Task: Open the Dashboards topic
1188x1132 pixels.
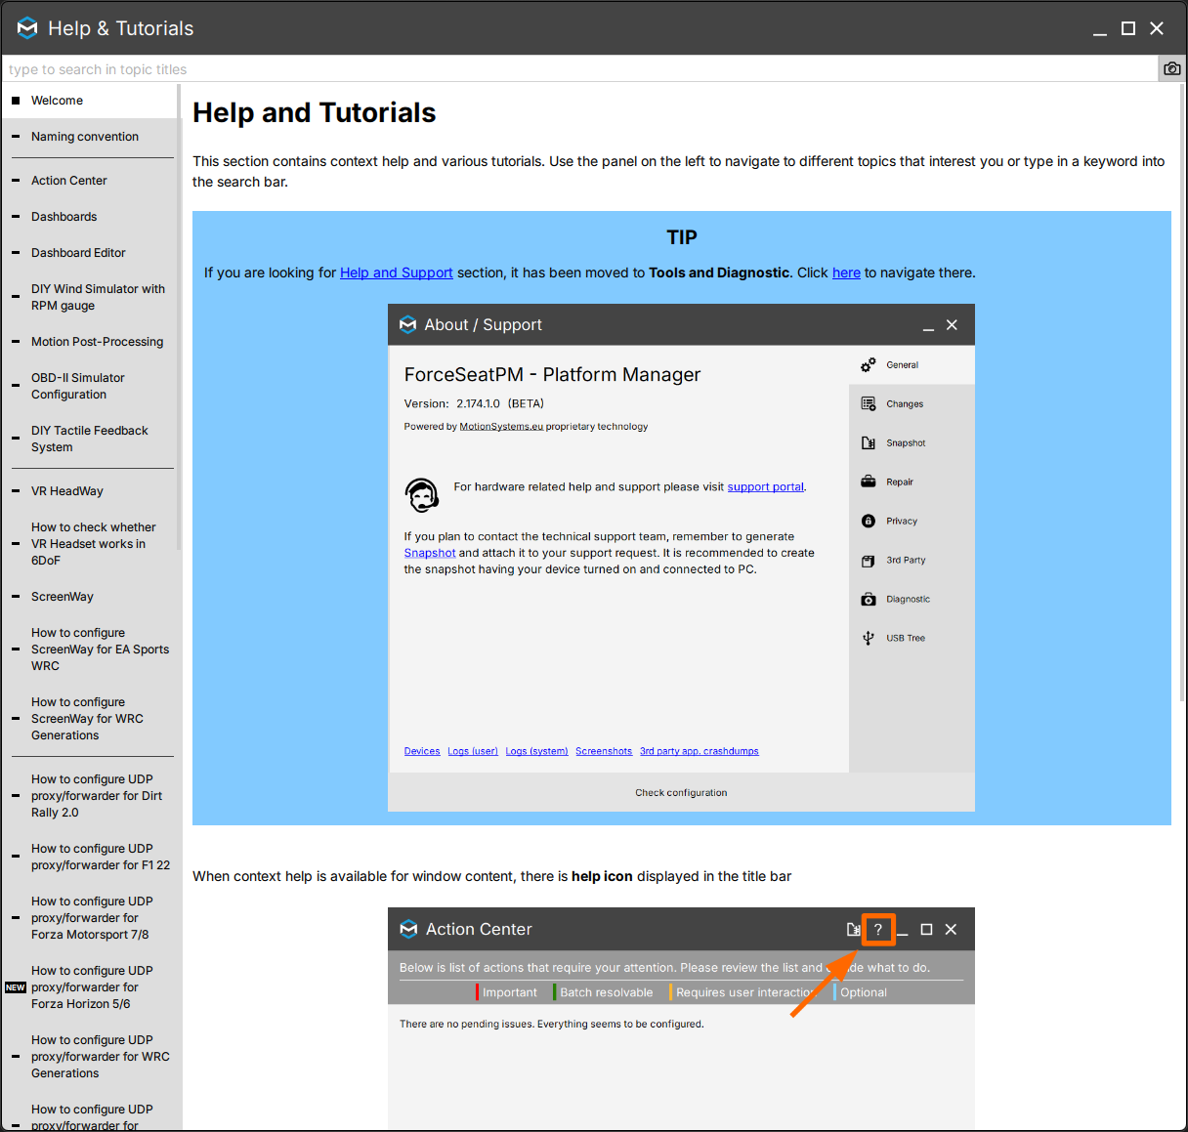Action: (90, 217)
